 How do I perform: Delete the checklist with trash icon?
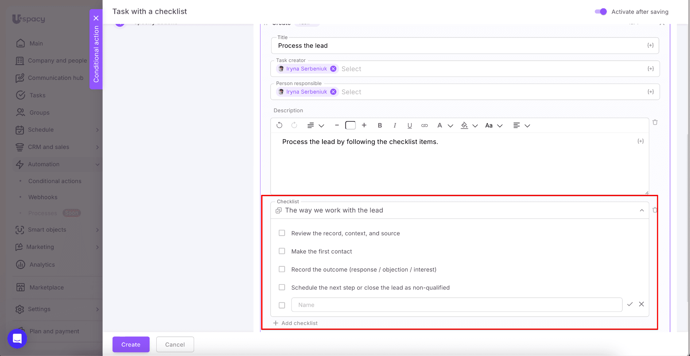(655, 210)
